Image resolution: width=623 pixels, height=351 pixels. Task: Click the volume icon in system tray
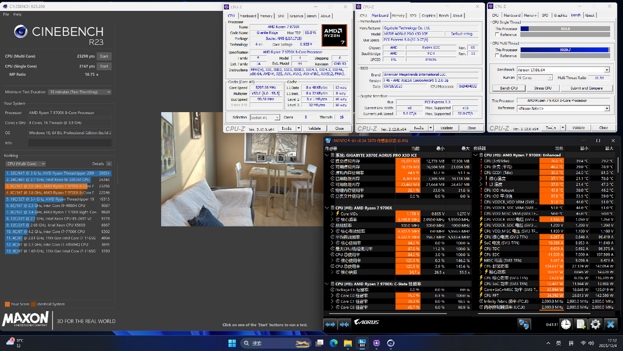592,343
